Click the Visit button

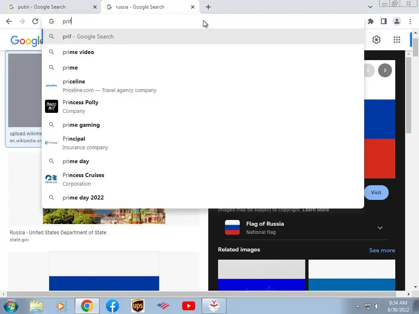pos(376,193)
